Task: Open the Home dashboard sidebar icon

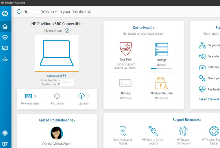Action: (5, 27)
